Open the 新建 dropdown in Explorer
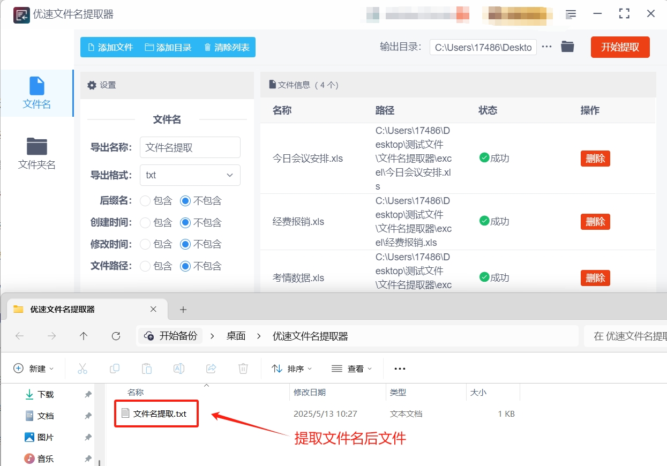 pos(34,369)
